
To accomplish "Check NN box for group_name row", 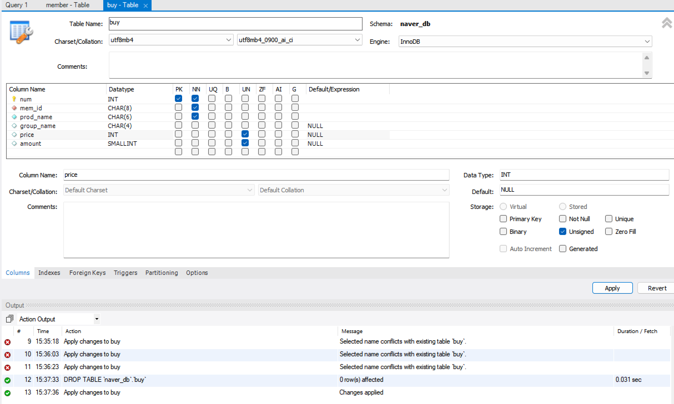I will click(195, 125).
